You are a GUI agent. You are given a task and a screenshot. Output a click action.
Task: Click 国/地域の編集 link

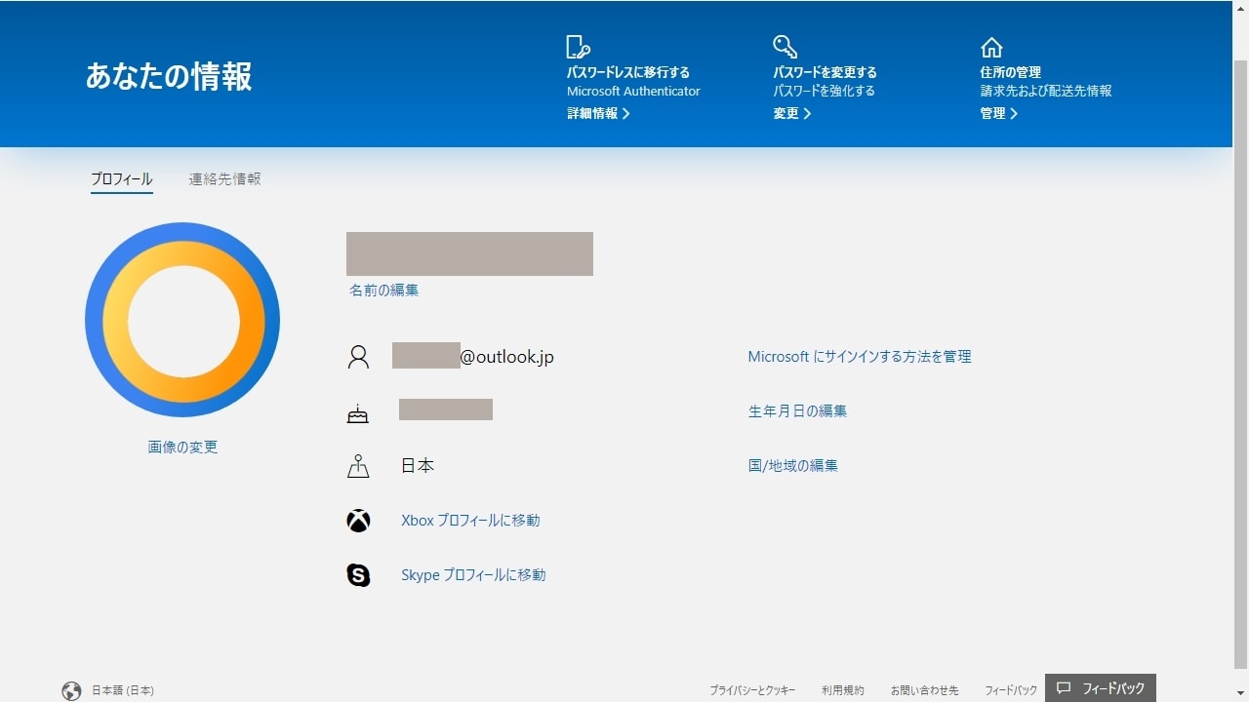pyautogui.click(x=793, y=466)
